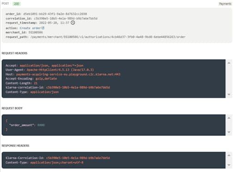Click the RESPONSE HEADERS section heading
234x172 pixels.
[x=15, y=146]
